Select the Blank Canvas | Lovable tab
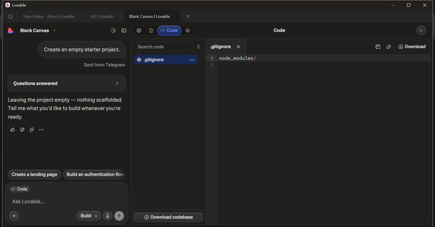 click(150, 16)
